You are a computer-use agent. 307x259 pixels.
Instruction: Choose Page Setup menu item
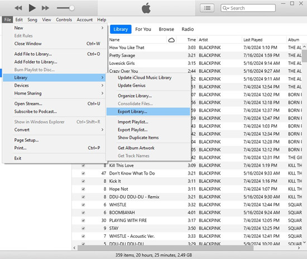coord(55,140)
